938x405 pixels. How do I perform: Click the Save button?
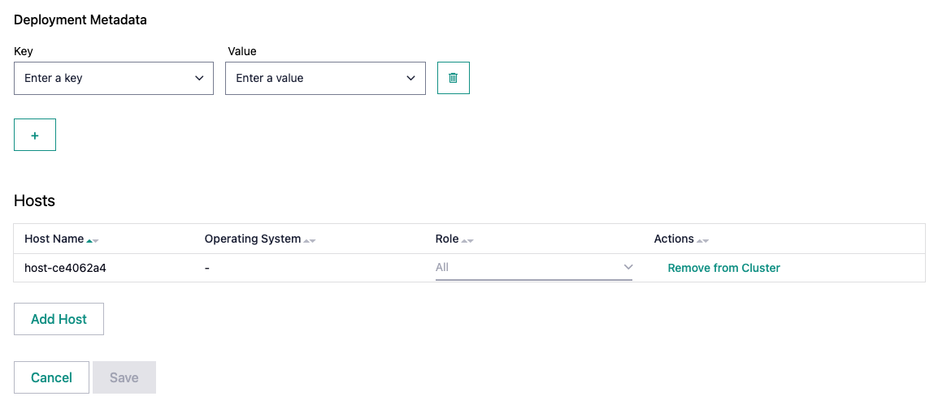tap(124, 377)
